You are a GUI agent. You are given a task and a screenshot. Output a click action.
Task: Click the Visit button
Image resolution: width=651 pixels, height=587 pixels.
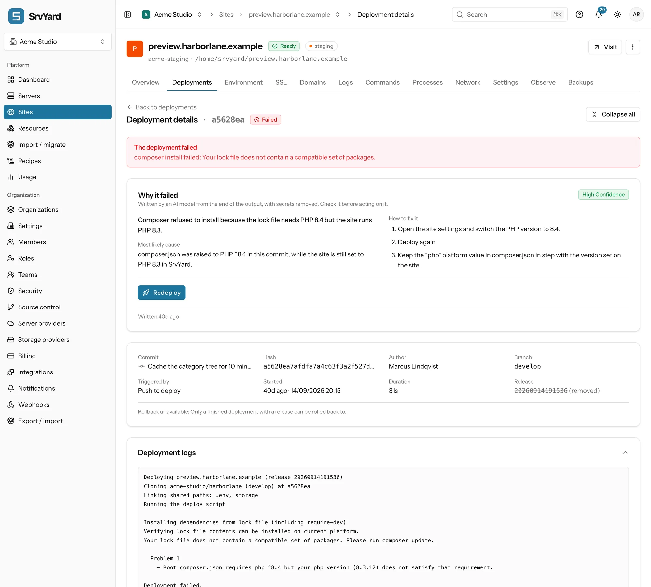(605, 47)
